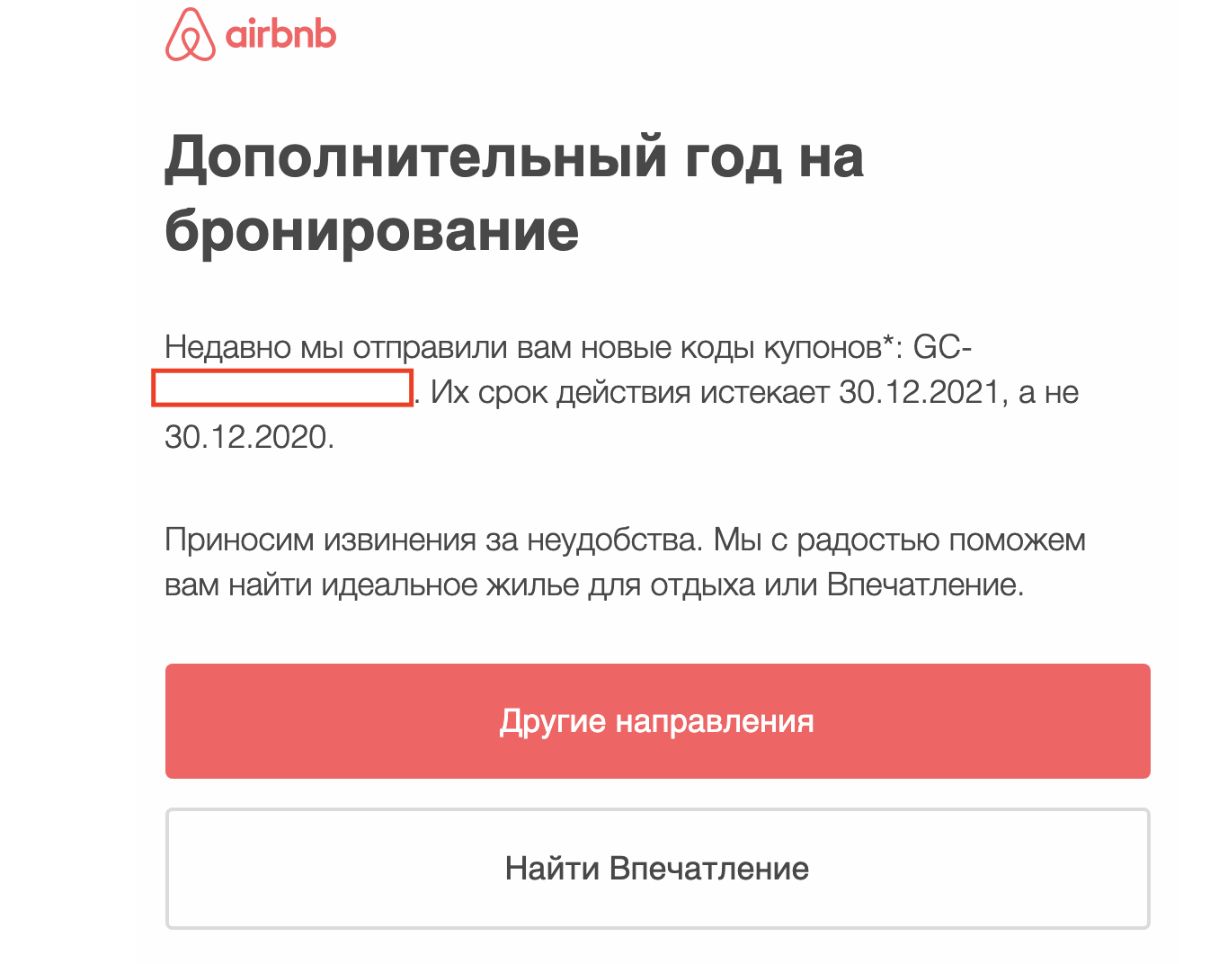The height and width of the screenshot is (964, 1210).
Task: Click the date 30.12.2020
Action: click(x=248, y=437)
